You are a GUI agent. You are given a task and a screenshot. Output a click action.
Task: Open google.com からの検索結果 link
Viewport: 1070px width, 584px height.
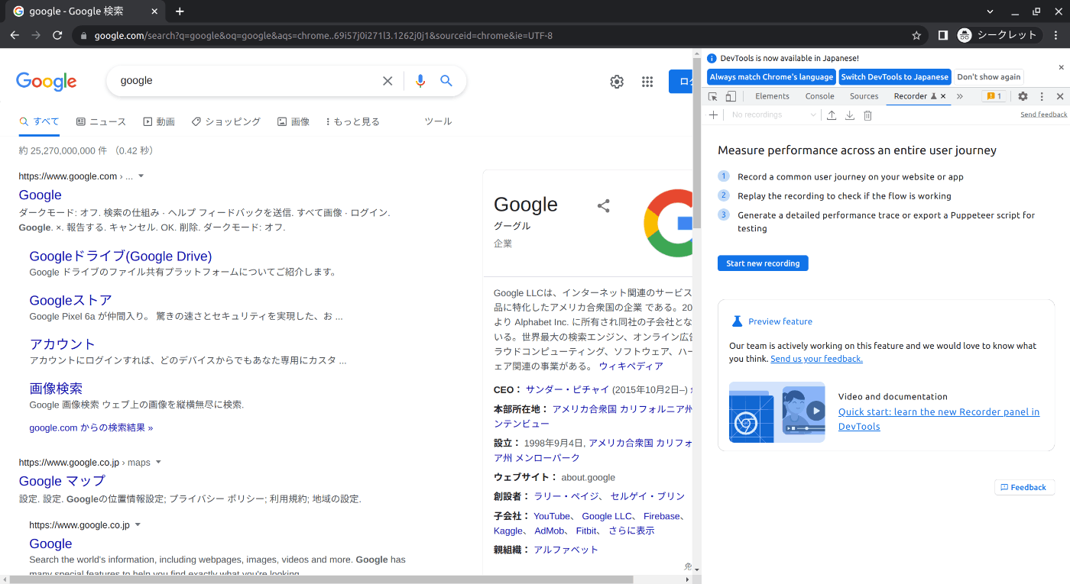click(x=91, y=428)
